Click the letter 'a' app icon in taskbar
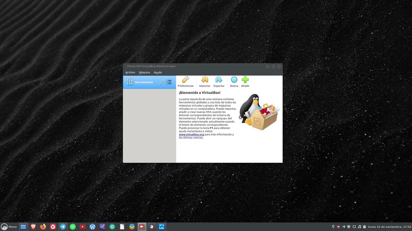412x231 pixels. click(152, 227)
